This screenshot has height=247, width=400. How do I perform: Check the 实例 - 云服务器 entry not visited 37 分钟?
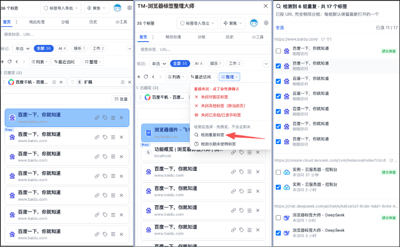278,172
